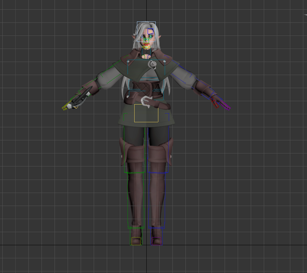Viewport: 307px width, 273px height.
Task: Pick the red circular mouth controls
Action: (146, 44)
